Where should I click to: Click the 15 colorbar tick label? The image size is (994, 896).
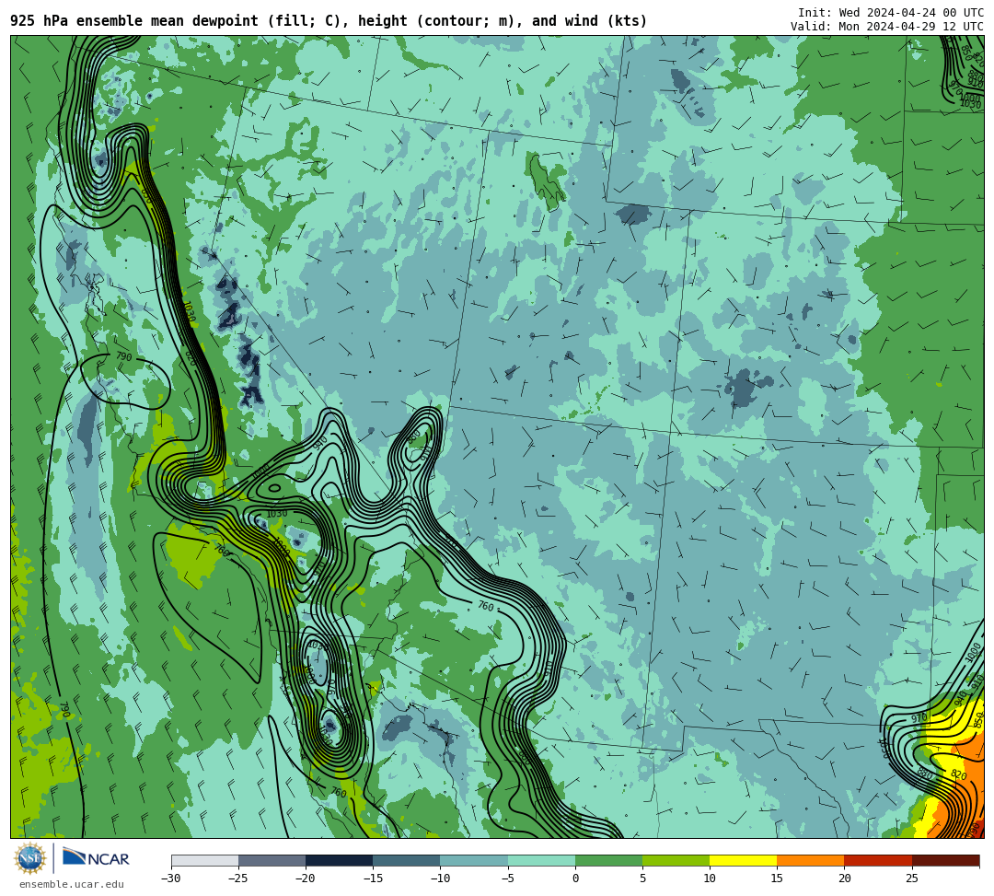tap(777, 879)
